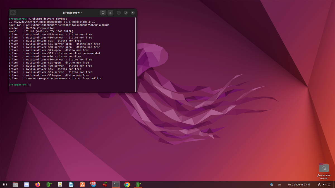Click the volume speaker tray icon
335x188 pixels.
coord(324,185)
